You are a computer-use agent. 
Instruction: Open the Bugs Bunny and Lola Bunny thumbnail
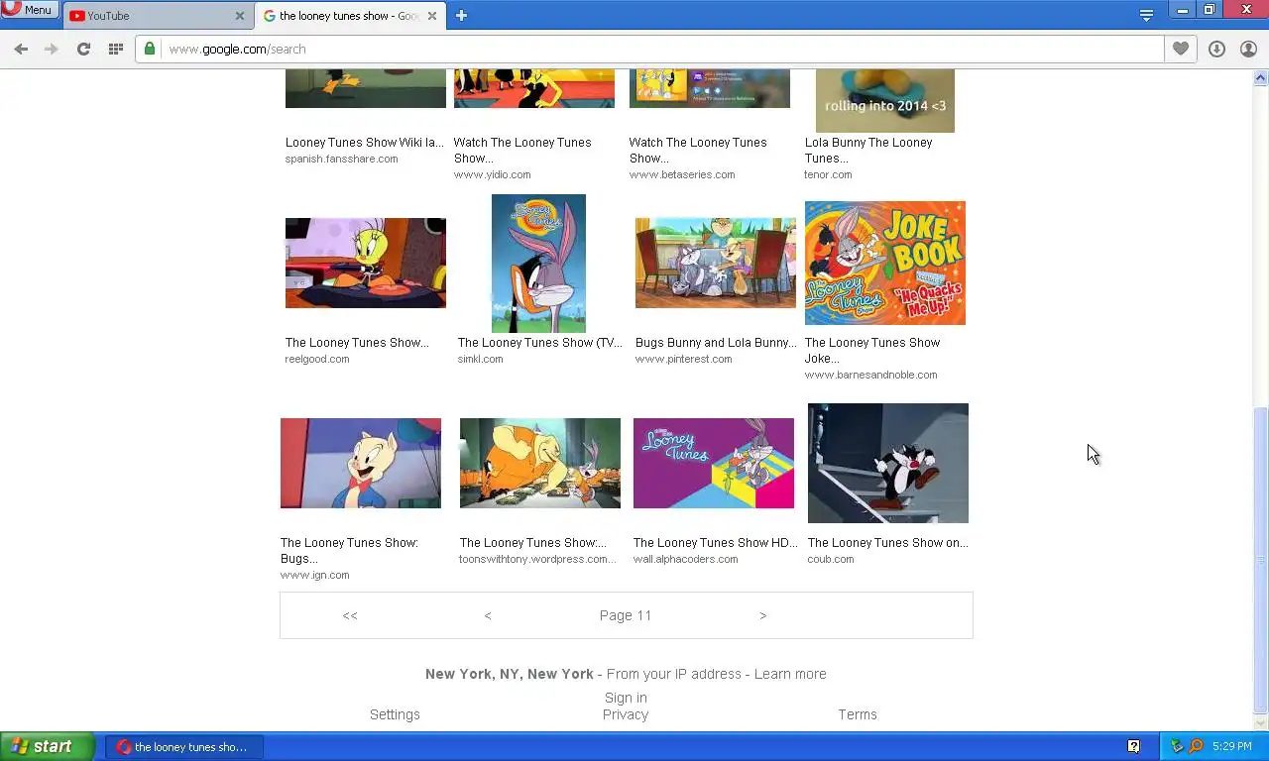(715, 263)
